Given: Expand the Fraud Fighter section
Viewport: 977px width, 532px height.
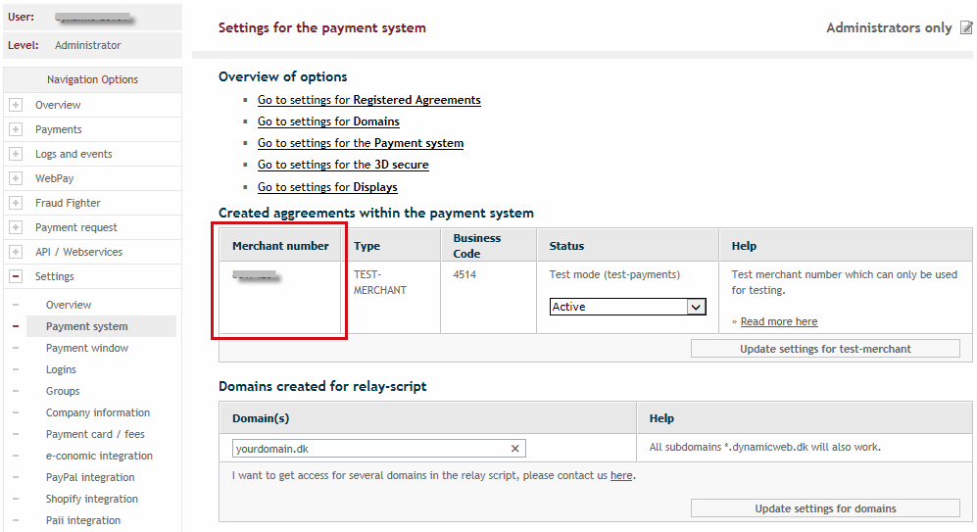Looking at the screenshot, I should (x=16, y=203).
